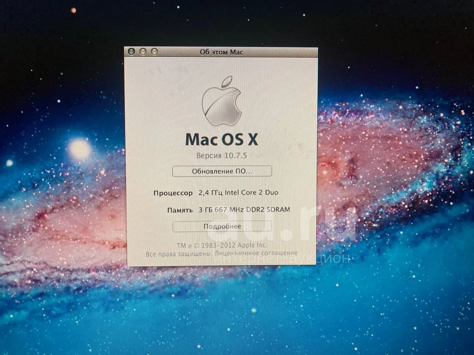Click the Версия 10.7.5 text

point(221,155)
